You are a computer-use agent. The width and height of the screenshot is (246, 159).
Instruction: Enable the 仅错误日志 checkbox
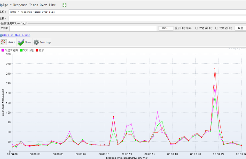point(197,28)
